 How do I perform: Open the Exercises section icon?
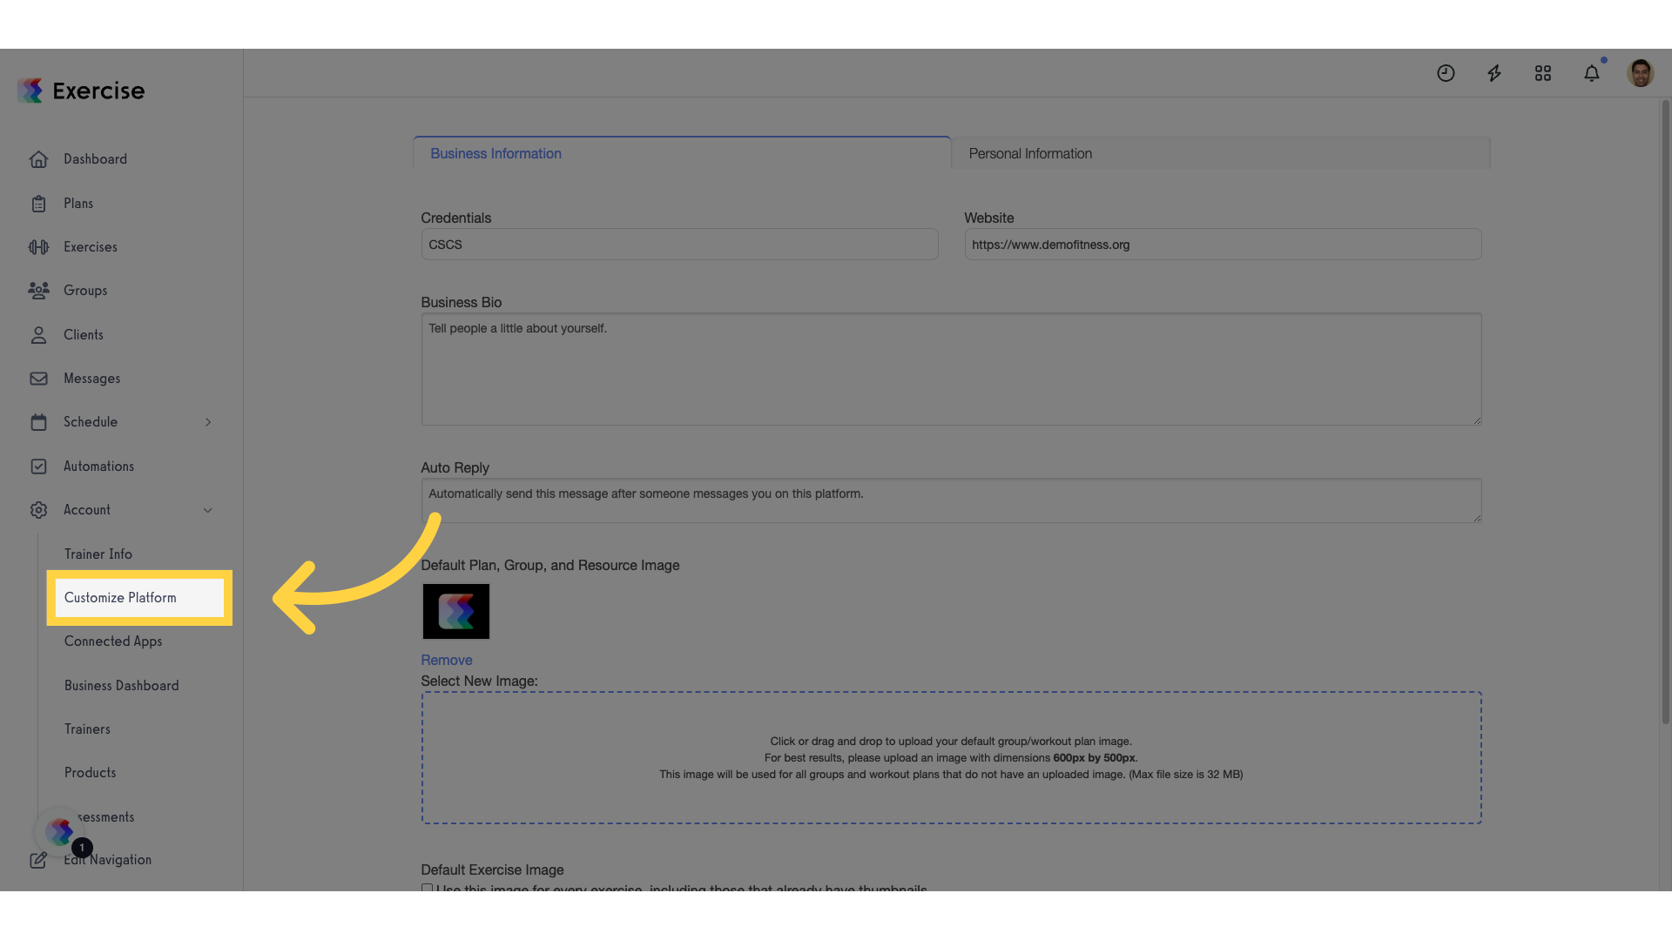(38, 247)
